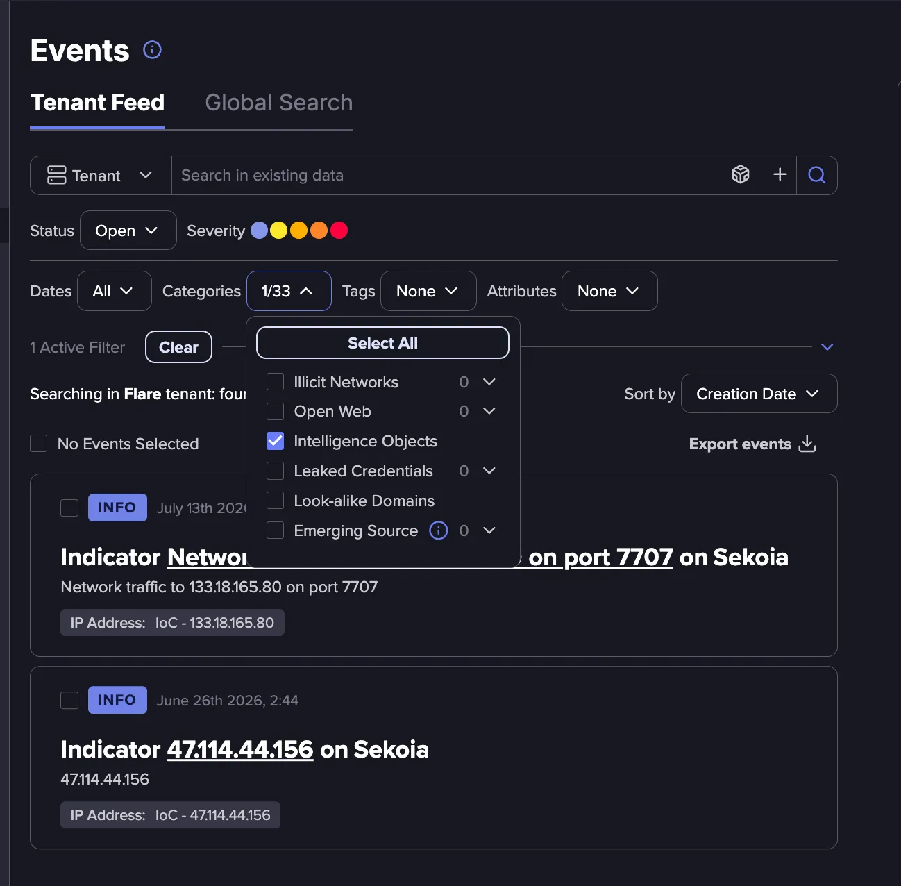Check the Look-alike Domains category
The width and height of the screenshot is (901, 886).
(276, 501)
